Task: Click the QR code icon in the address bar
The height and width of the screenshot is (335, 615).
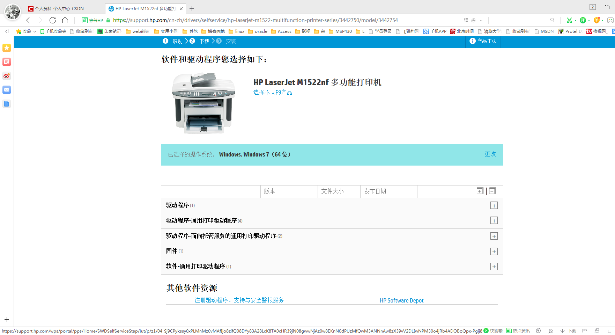Action: pos(466,20)
